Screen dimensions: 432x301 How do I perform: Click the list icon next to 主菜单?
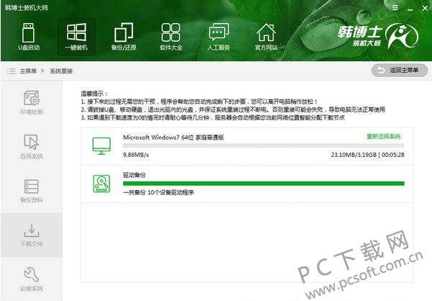click(x=11, y=71)
